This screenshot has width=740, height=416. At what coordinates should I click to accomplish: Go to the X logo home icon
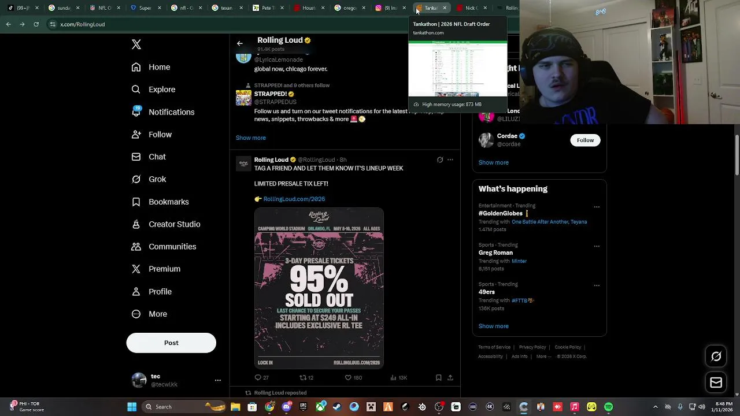tap(136, 44)
